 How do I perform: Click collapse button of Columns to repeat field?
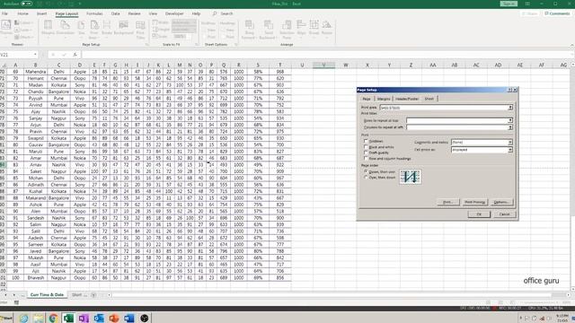coord(510,127)
